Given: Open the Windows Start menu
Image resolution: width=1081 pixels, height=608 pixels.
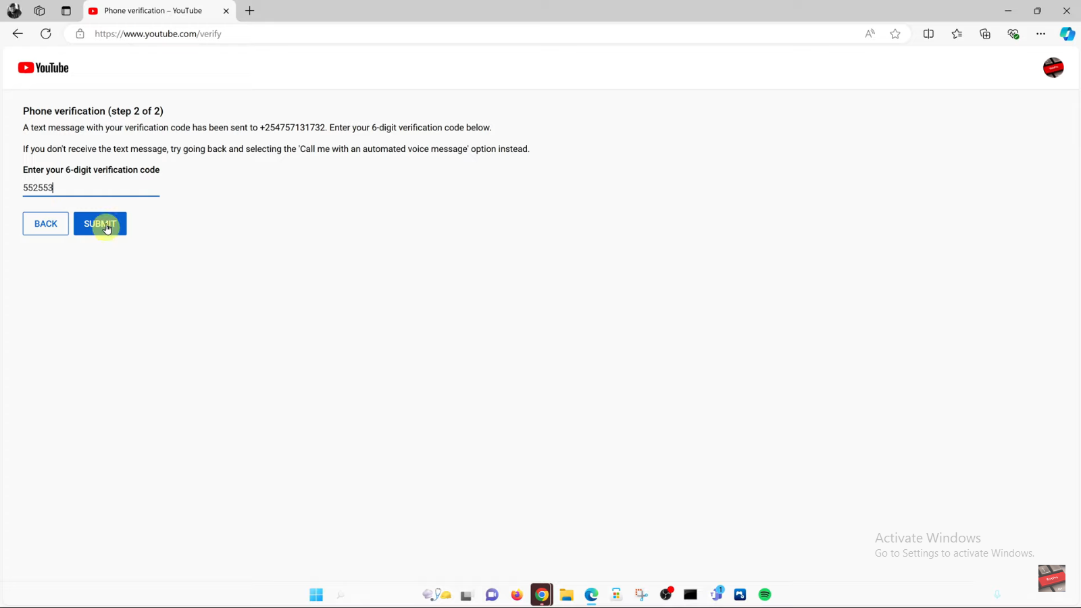Looking at the screenshot, I should pyautogui.click(x=316, y=594).
